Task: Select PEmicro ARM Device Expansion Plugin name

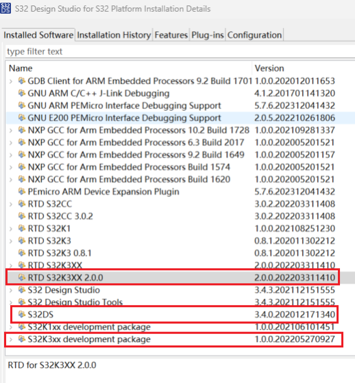Action: click(103, 191)
